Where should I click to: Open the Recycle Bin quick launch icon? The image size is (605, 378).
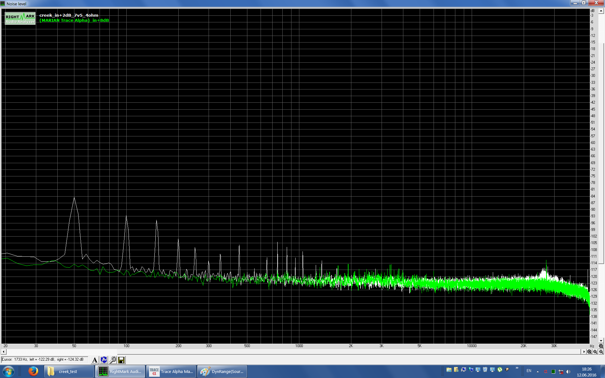click(485, 370)
